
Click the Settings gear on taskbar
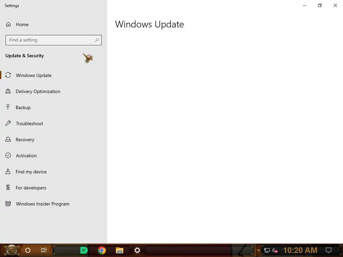pos(137,250)
